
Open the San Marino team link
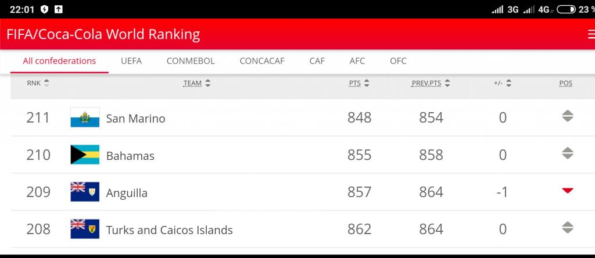pos(135,119)
